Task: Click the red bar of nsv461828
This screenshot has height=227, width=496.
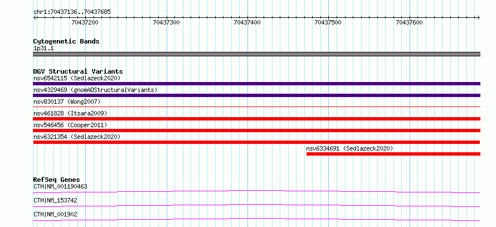Action: click(x=256, y=119)
